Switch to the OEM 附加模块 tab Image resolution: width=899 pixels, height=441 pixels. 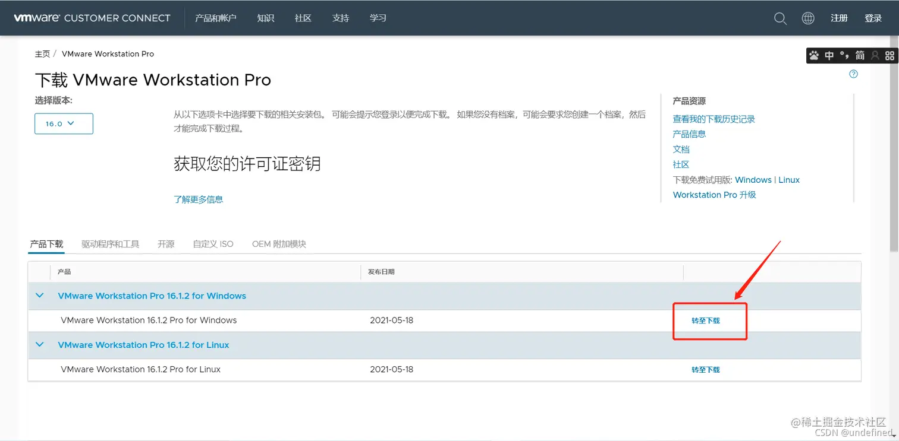click(279, 244)
